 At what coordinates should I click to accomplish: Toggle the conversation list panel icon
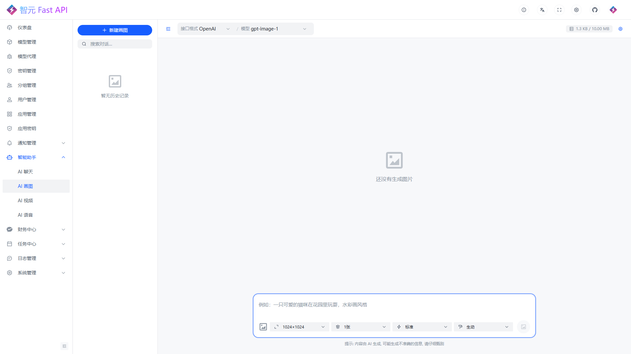point(168,29)
